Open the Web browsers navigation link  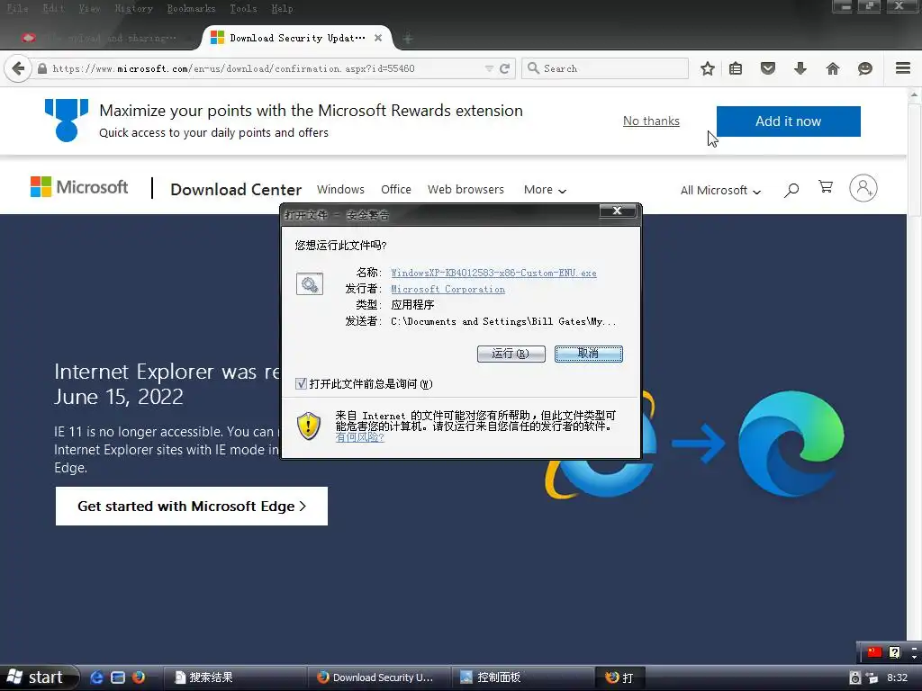click(x=466, y=189)
